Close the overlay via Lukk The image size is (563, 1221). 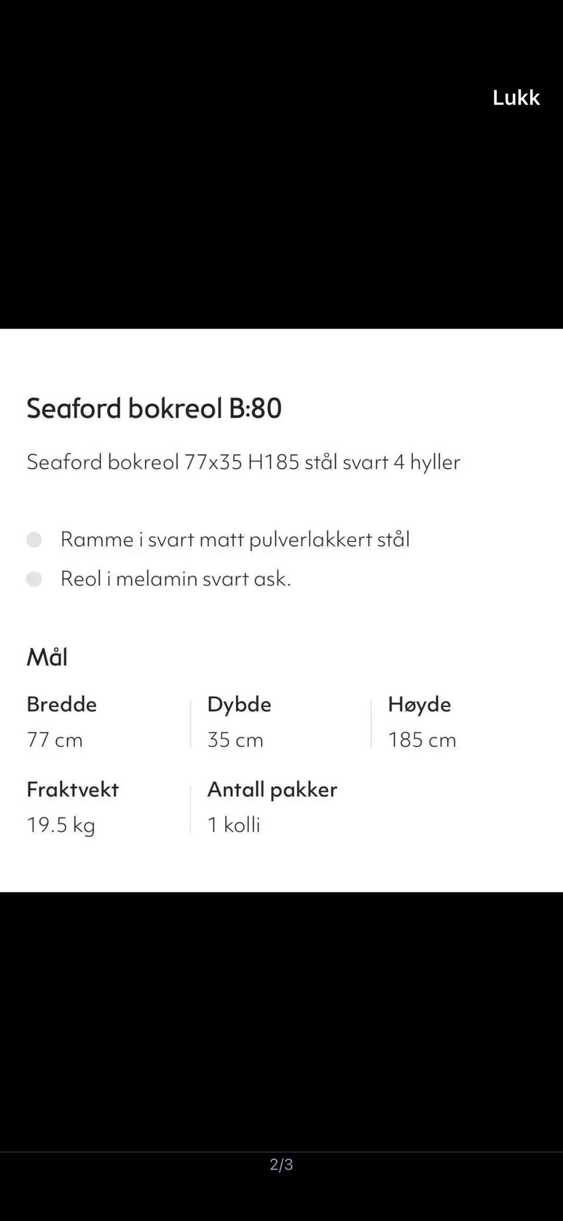(x=516, y=97)
